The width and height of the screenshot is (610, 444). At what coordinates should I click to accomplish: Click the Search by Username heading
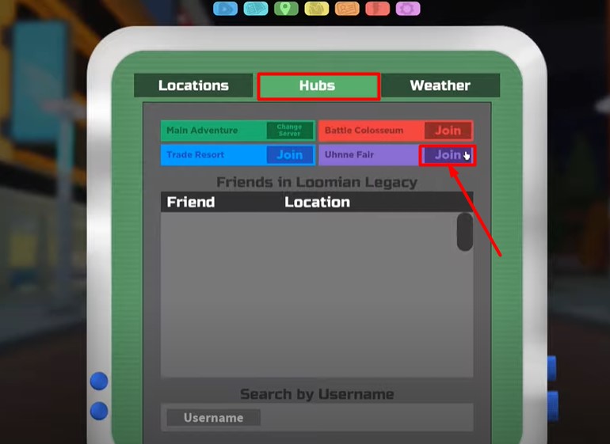tap(317, 394)
